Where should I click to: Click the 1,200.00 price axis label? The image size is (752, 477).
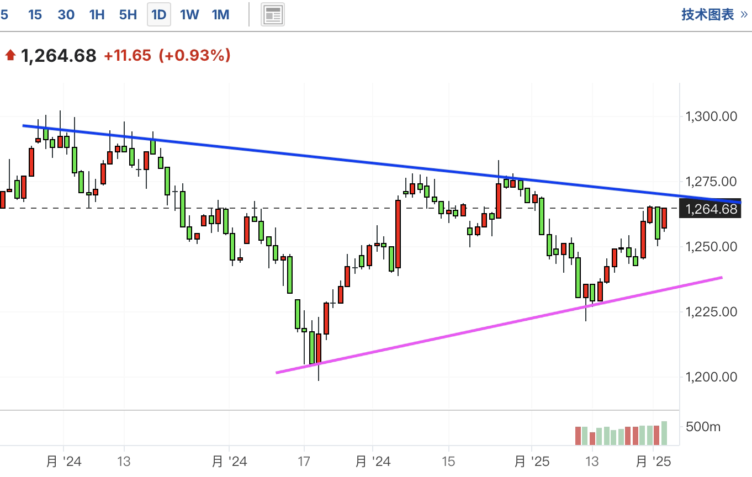711,377
